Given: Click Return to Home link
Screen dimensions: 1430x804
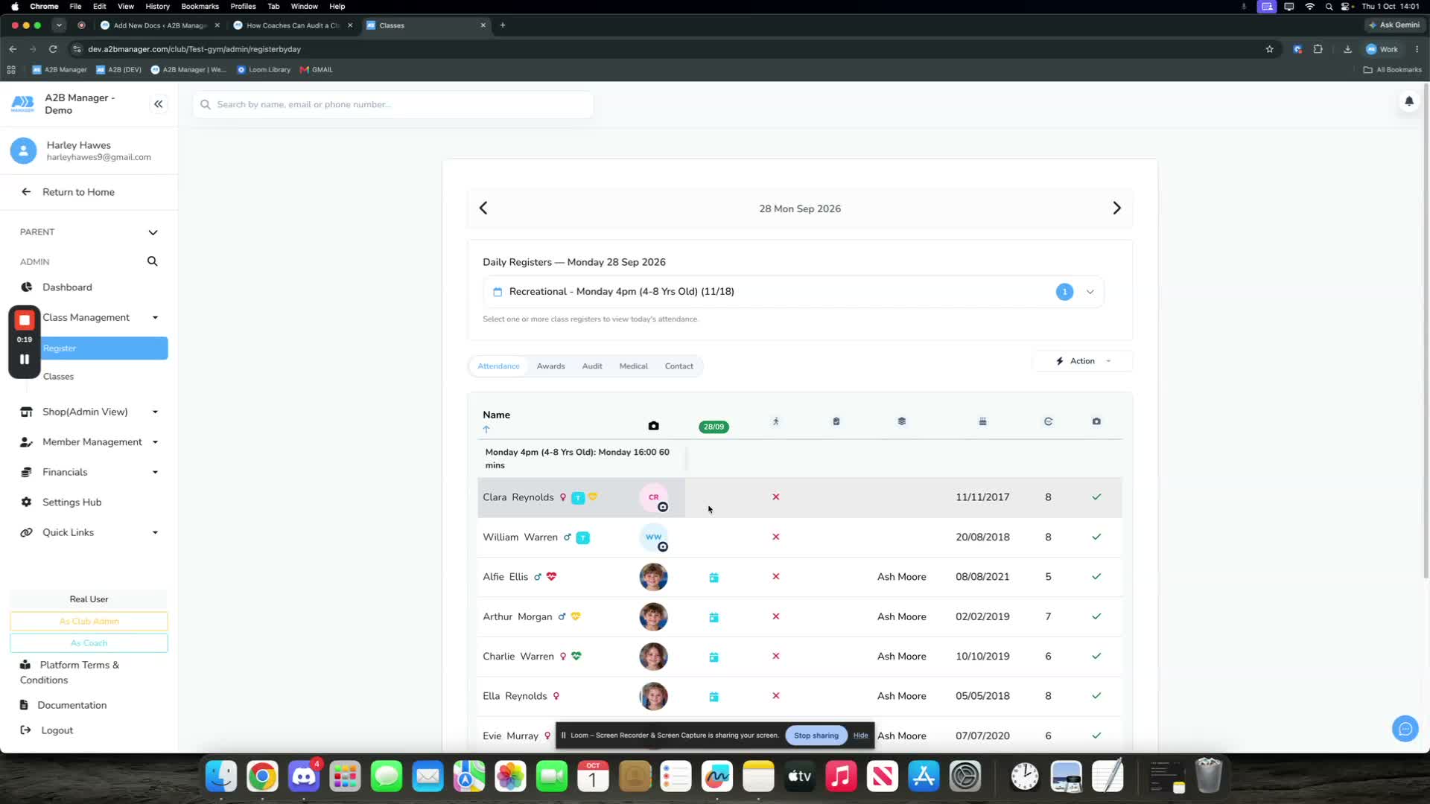Looking at the screenshot, I should point(78,192).
